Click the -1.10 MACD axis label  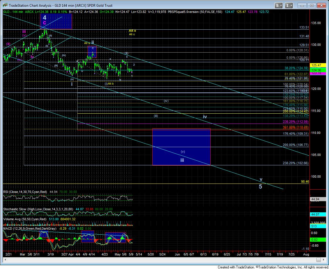tap(305, 249)
